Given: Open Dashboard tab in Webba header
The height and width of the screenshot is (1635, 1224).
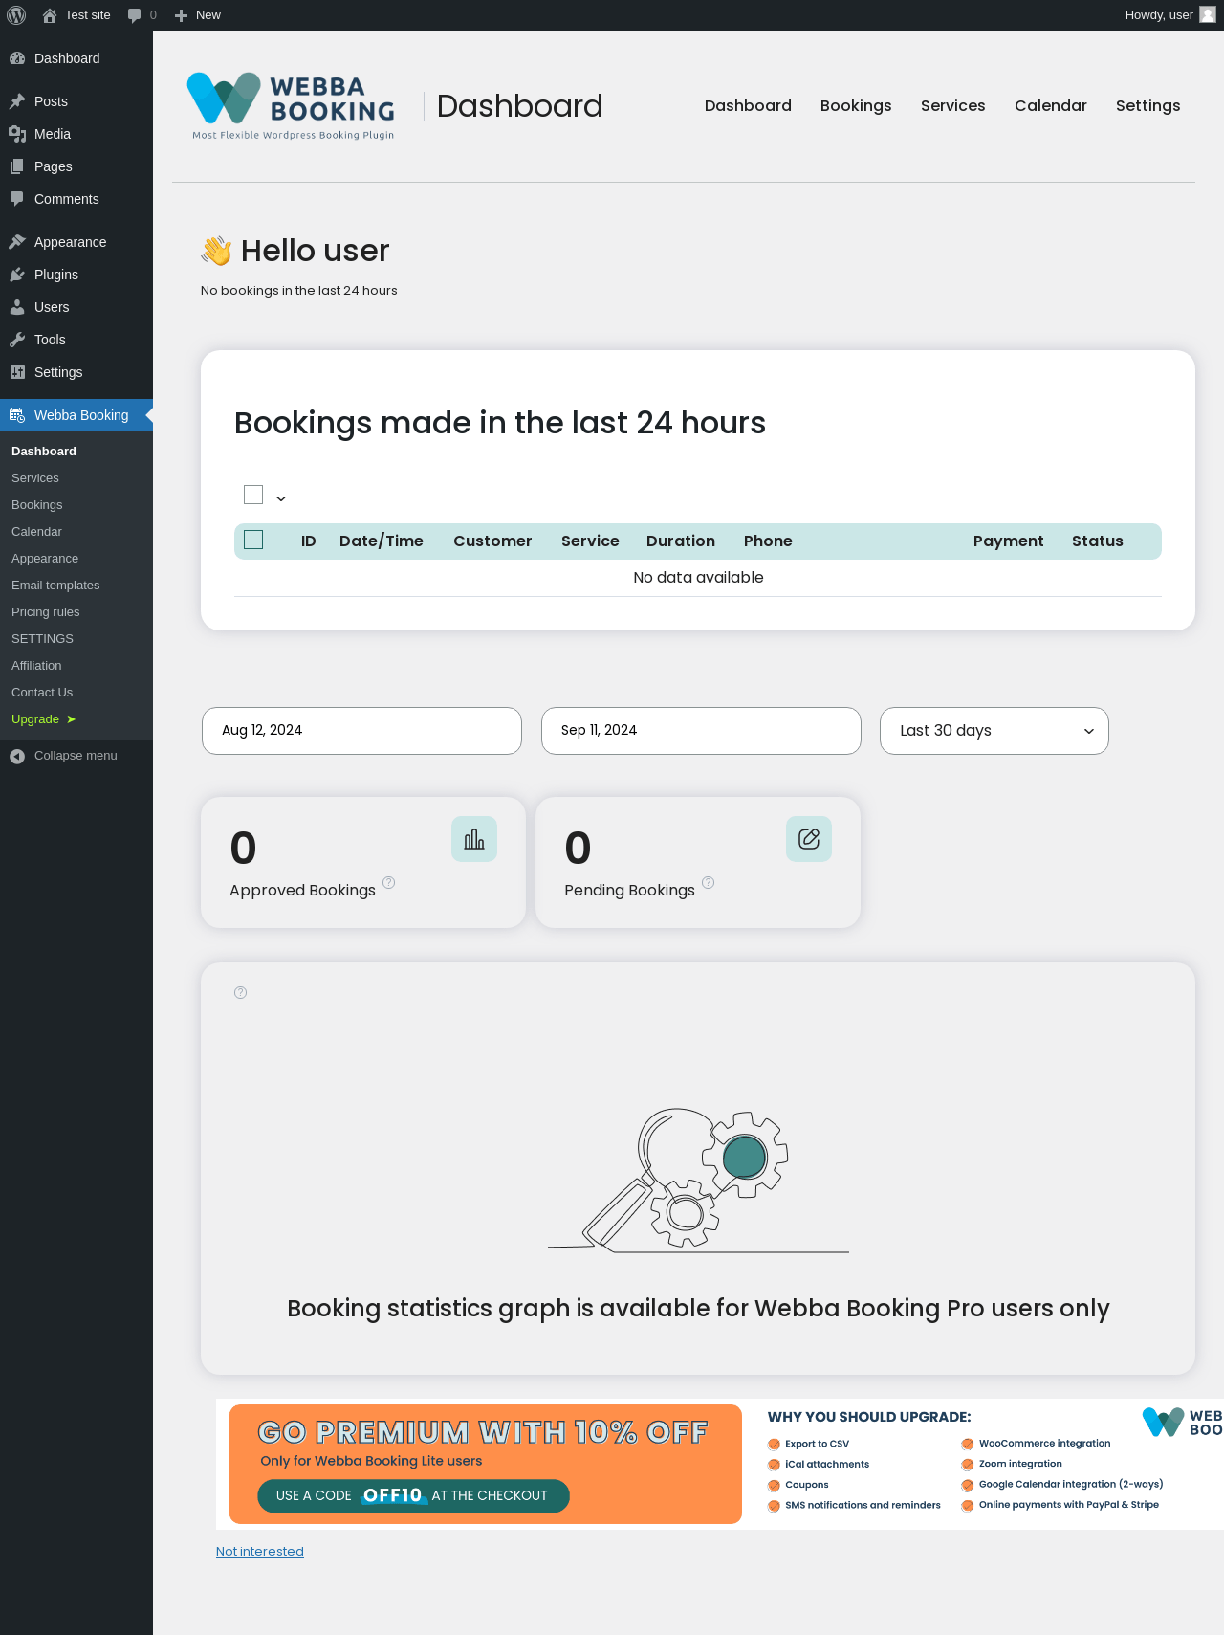Looking at the screenshot, I should [748, 106].
